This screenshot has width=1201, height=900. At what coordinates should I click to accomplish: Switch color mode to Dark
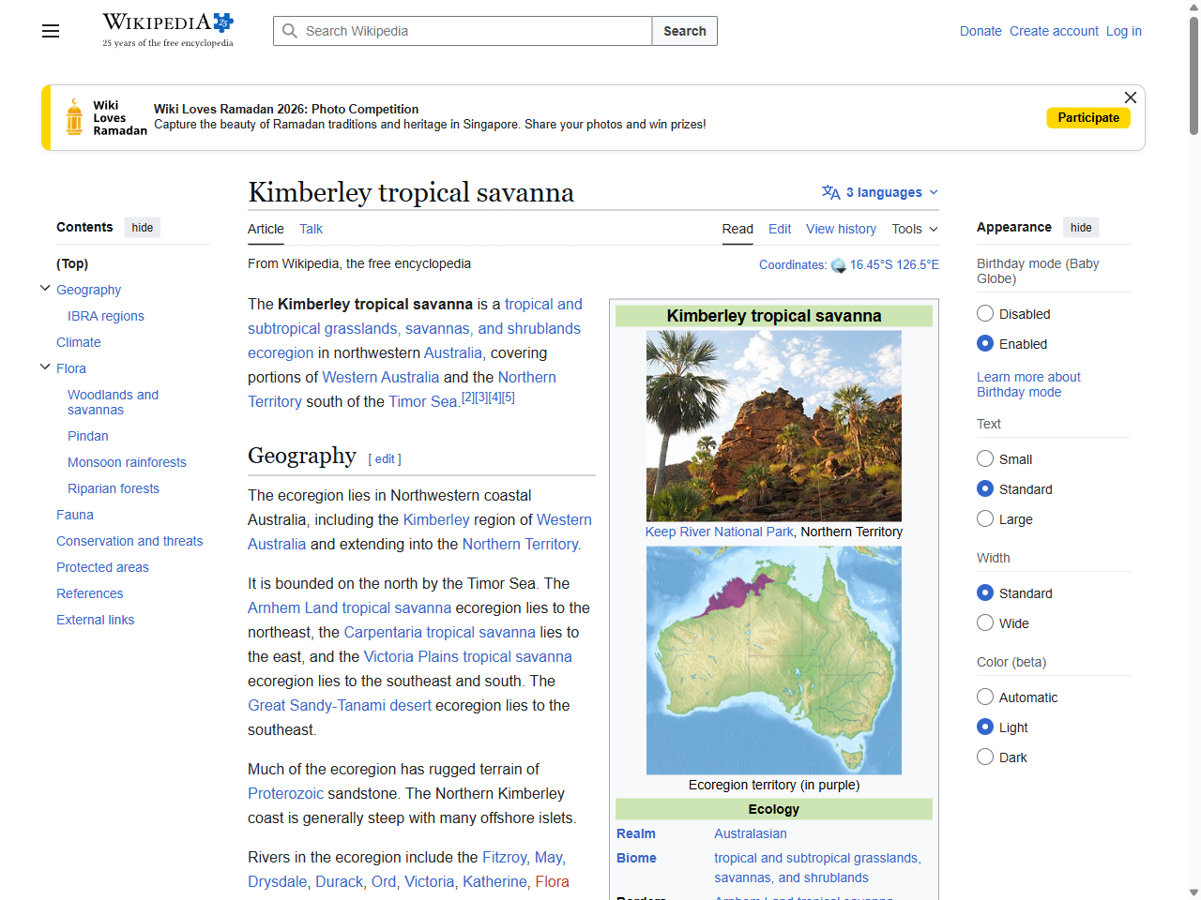tap(985, 757)
